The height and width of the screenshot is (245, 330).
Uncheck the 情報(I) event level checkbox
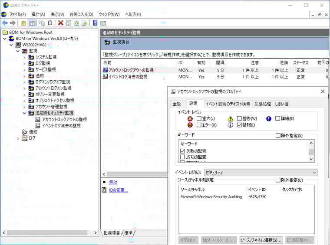(x=239, y=125)
